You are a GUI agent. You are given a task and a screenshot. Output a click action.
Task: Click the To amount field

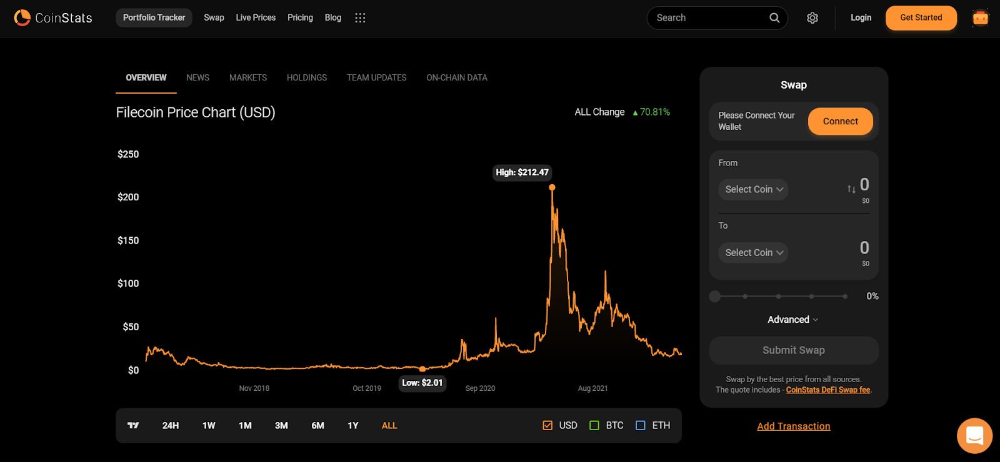click(864, 248)
